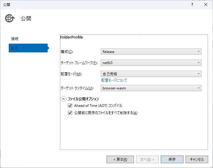Switch to the 接続 step
Viewport: 213px width, 168px height.
[15, 39]
